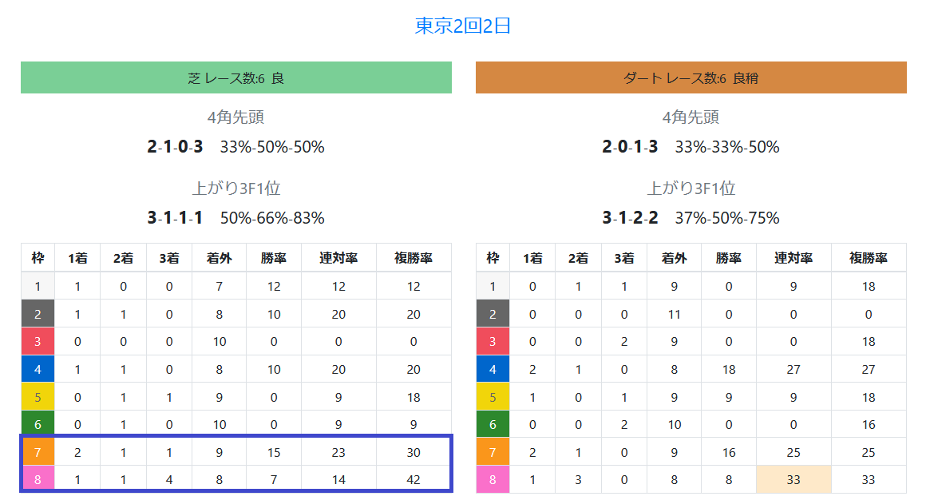Click pink gate 8 cell in turf table
926x504 pixels.
click(38, 479)
